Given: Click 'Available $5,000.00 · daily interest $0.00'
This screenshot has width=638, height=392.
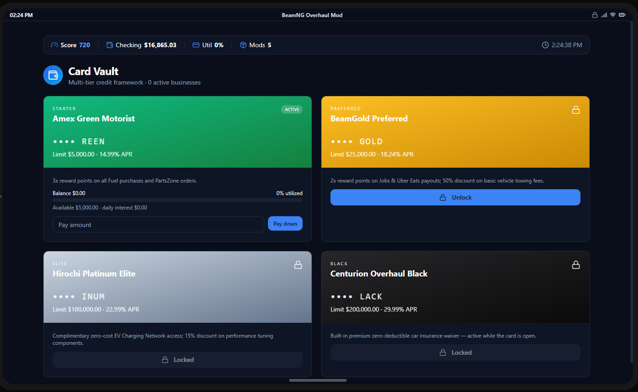Looking at the screenshot, I should pos(100,208).
